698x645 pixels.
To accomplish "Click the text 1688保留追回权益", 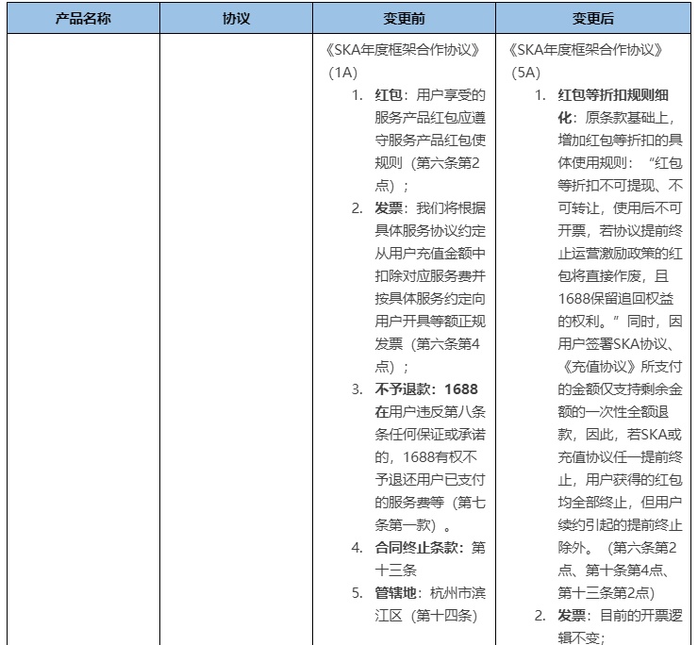I will [x=616, y=299].
